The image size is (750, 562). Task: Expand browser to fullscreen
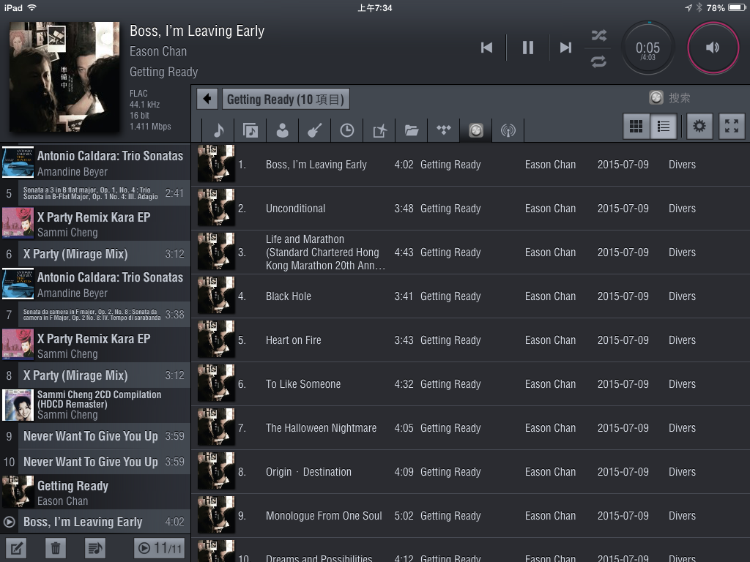pos(732,127)
